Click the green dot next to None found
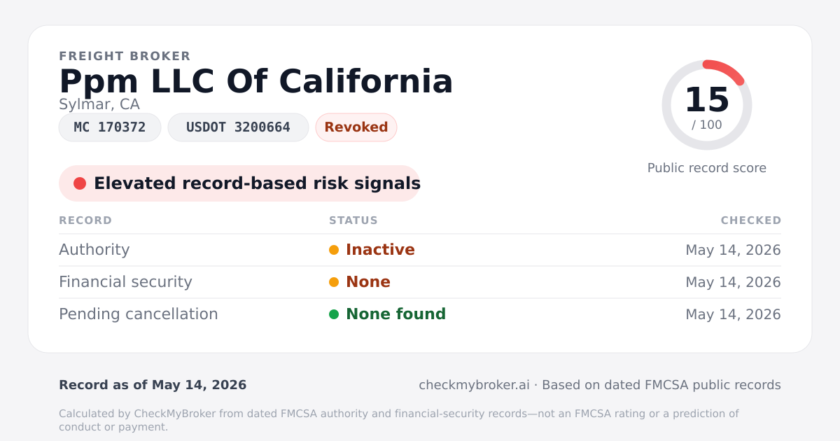 pos(334,314)
